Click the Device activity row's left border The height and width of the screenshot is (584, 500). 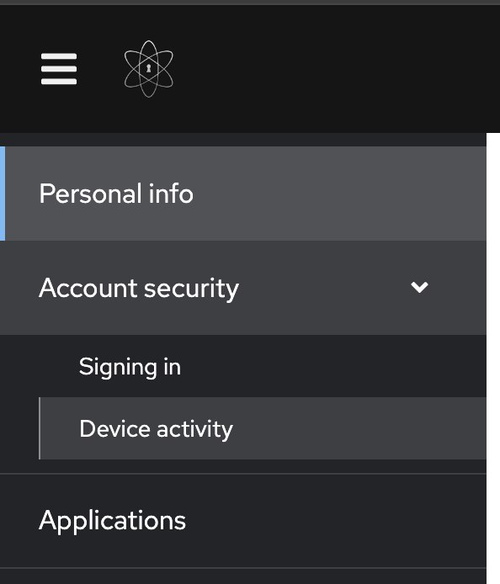40,428
